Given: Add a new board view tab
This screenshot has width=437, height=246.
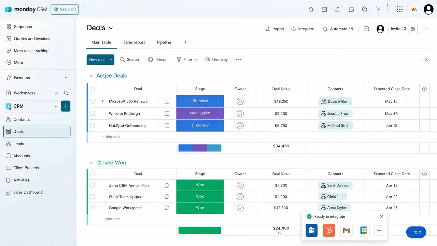Looking at the screenshot, I should [x=185, y=42].
